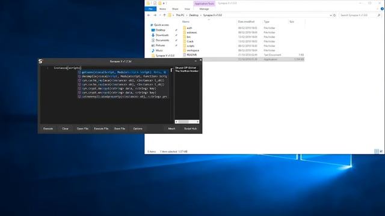Image resolution: width=385 pixels, height=216 pixels.
Task: Choose the syn.crypt.encrypt suggestion
Action: (123, 92)
